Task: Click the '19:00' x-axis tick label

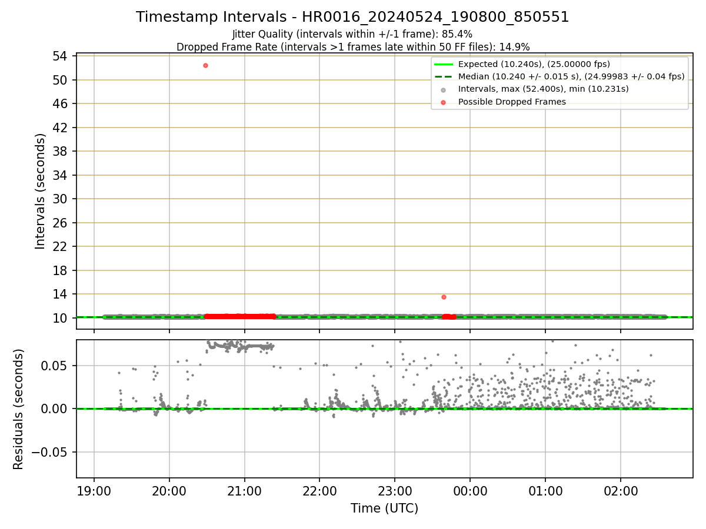Action: pyautogui.click(x=95, y=490)
